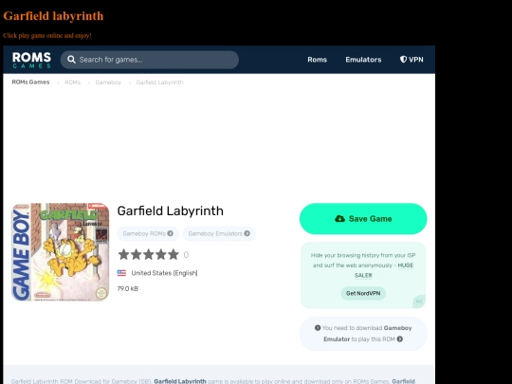Click the info icon before 'You need to download'
This screenshot has height=384, width=512.
click(318, 328)
